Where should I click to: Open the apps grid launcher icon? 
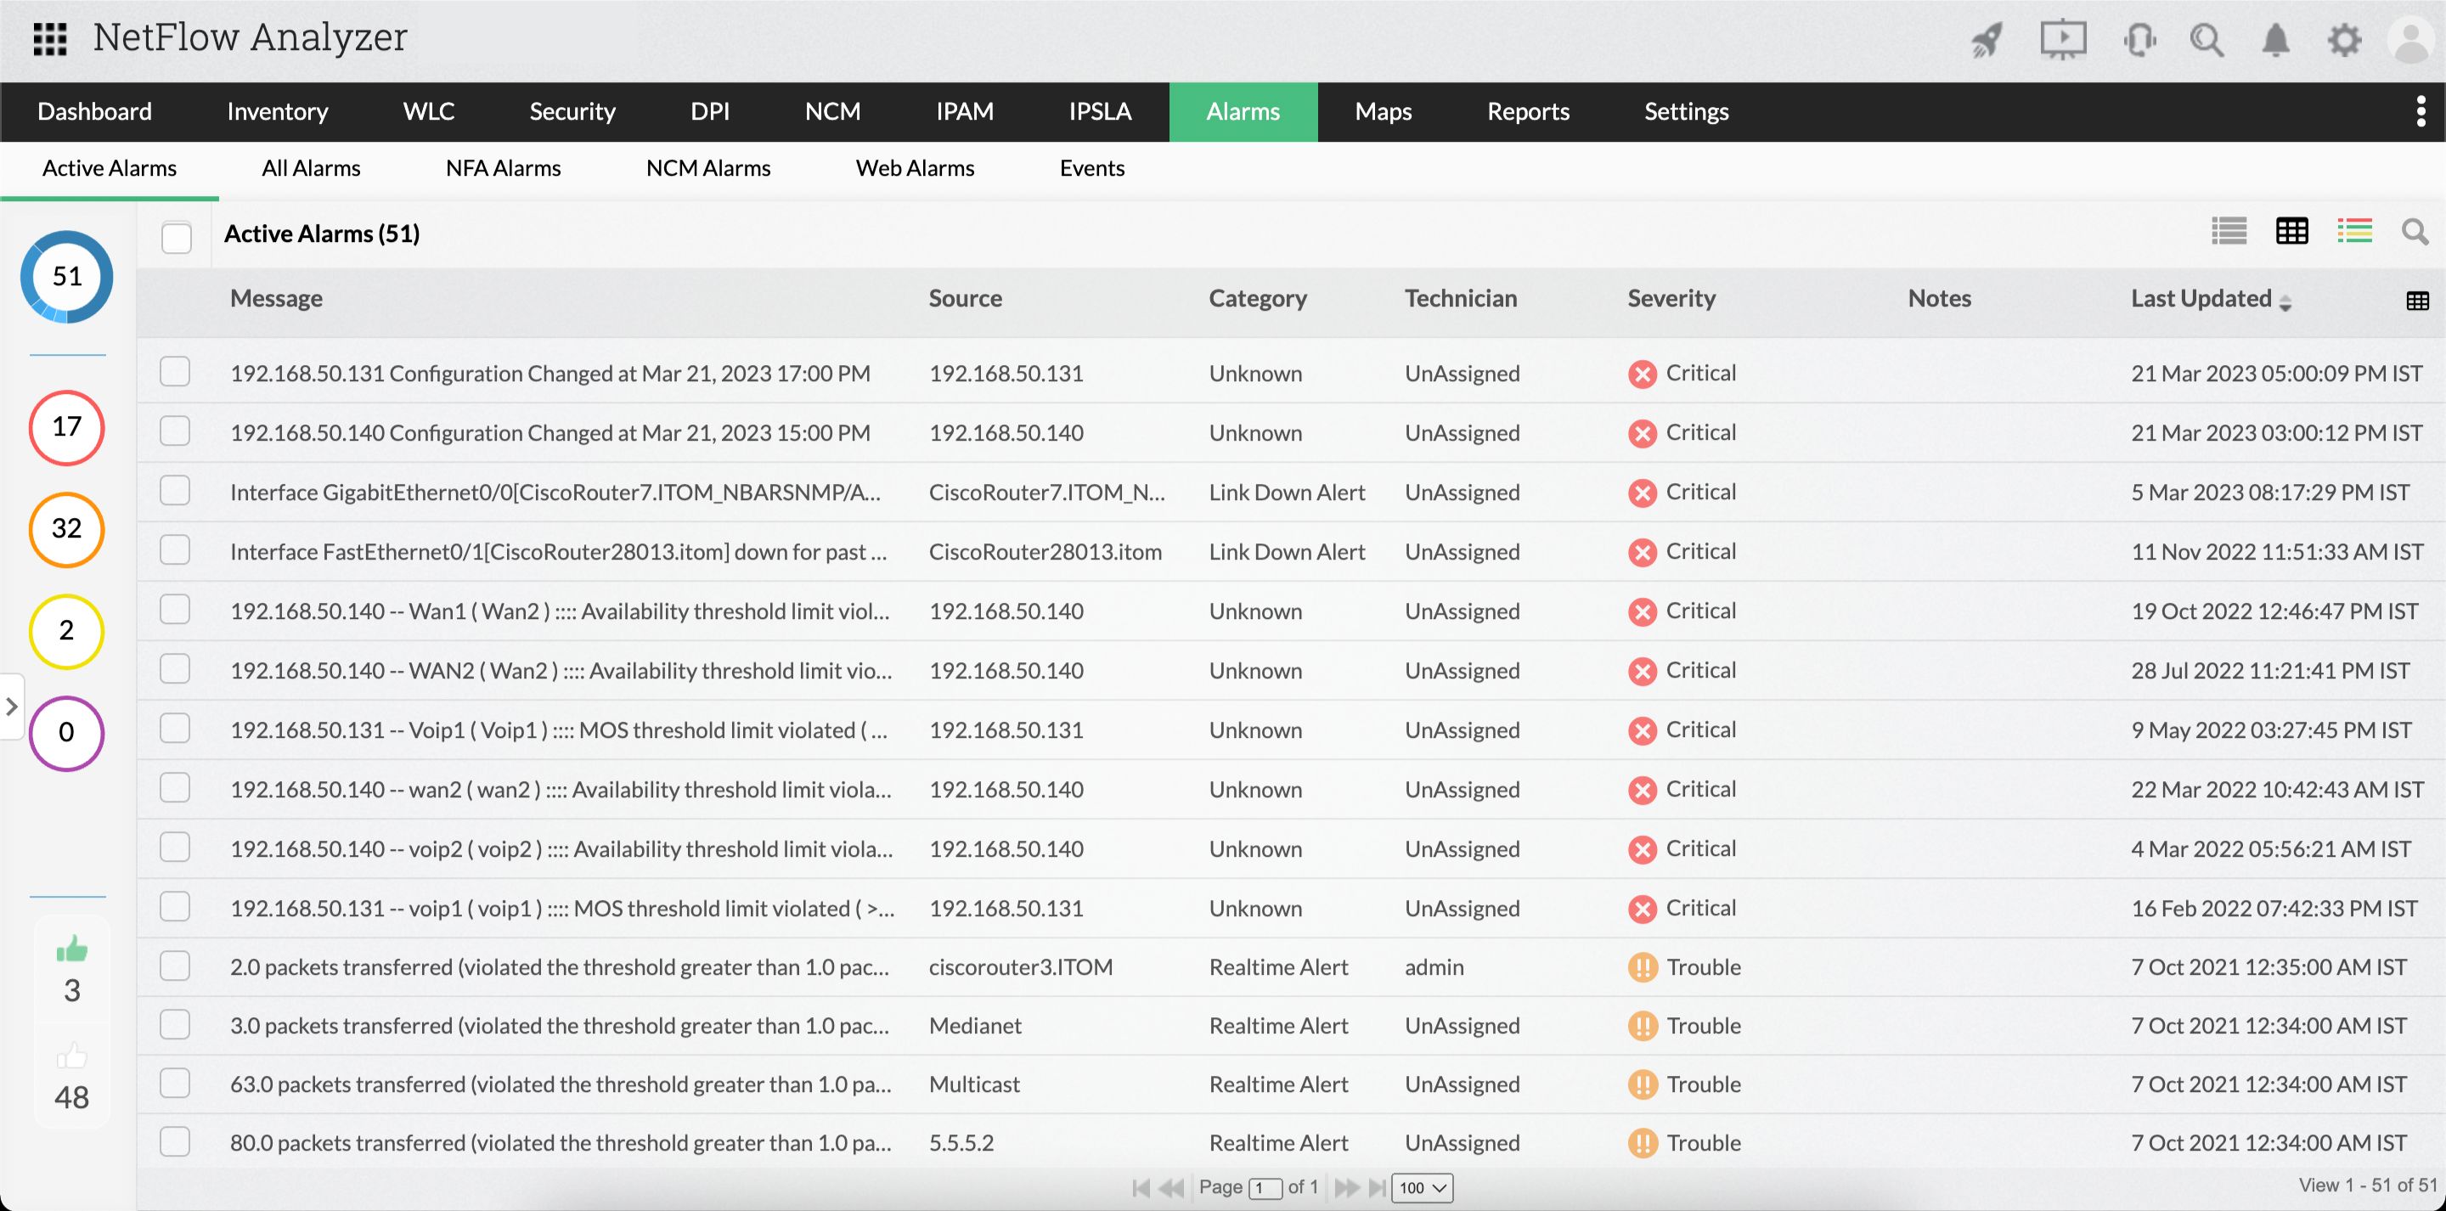pos(49,39)
